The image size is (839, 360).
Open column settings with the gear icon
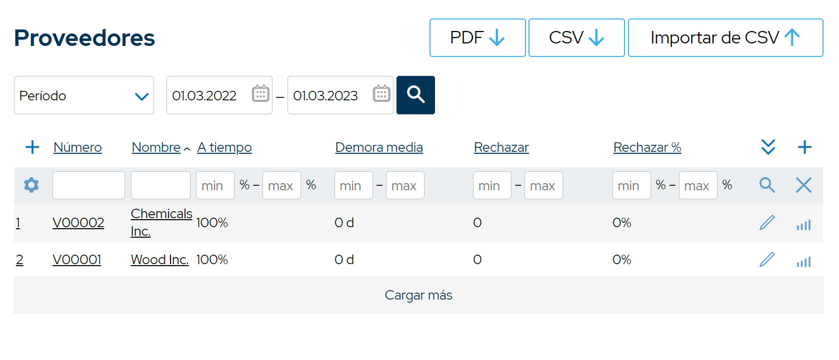[x=31, y=185]
